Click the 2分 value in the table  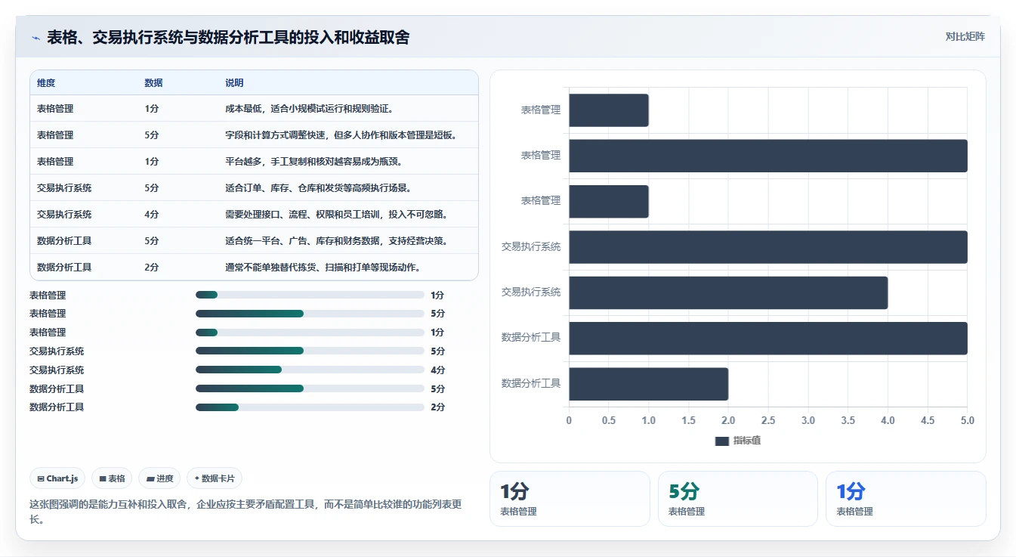coord(152,268)
